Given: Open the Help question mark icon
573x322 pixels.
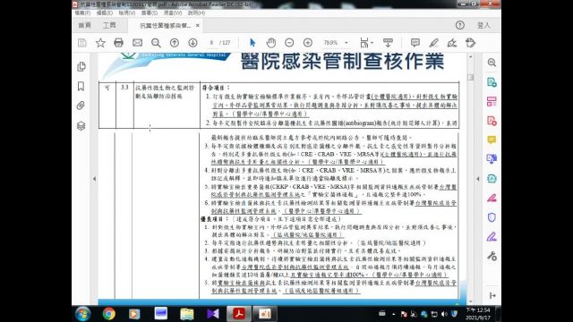Looking at the screenshot, I should 460,25.
